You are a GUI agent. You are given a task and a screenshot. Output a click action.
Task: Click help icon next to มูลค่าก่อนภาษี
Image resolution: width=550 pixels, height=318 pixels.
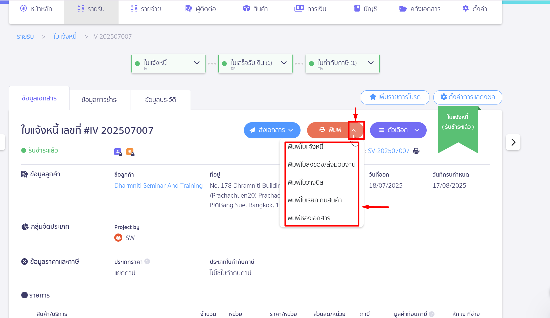tap(432, 314)
